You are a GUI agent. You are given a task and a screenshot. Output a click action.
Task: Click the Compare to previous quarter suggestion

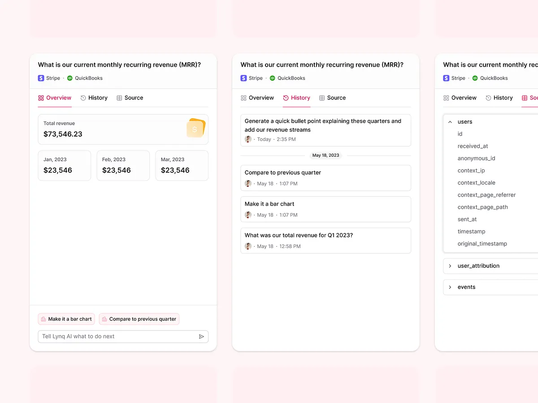pos(139,319)
